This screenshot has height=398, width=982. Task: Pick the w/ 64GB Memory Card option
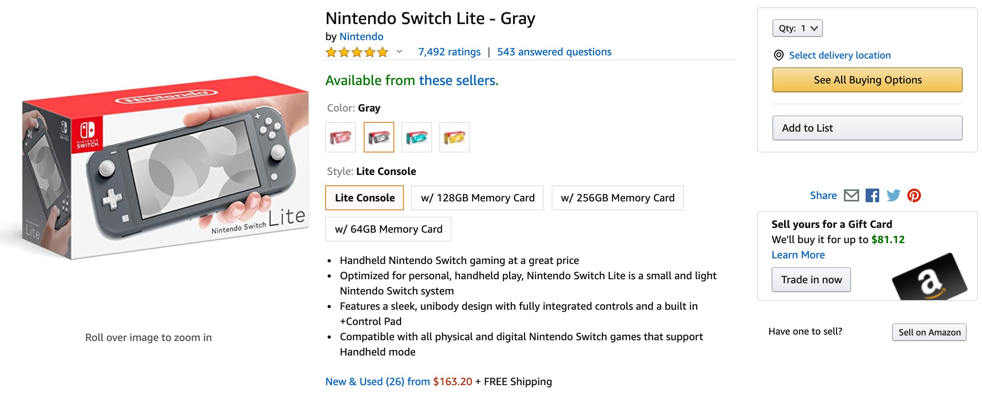(388, 229)
